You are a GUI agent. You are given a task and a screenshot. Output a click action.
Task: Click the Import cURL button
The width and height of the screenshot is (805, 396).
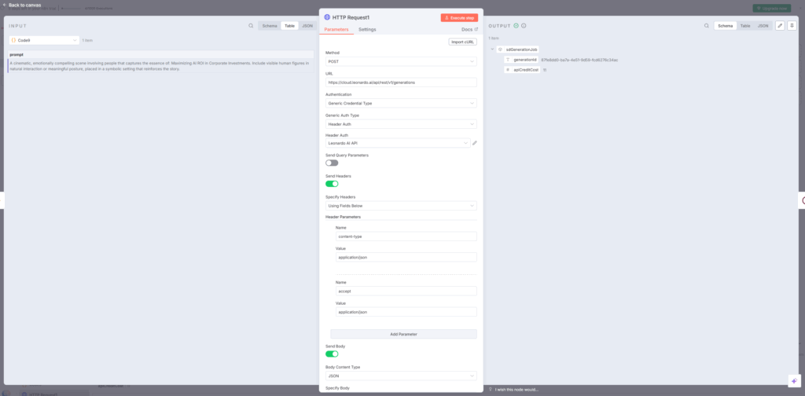pyautogui.click(x=463, y=42)
